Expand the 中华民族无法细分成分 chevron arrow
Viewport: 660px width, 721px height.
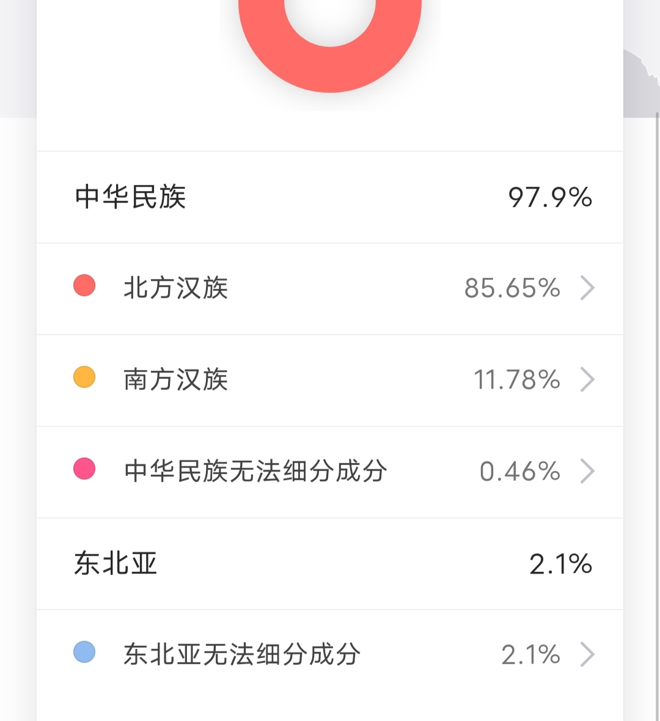tap(587, 471)
